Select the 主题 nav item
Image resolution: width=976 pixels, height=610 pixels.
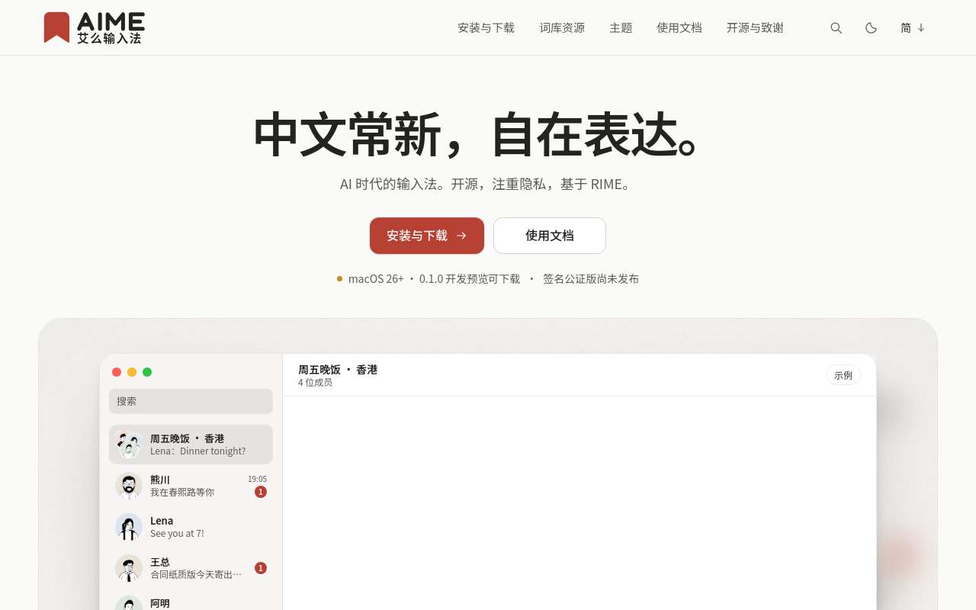coord(621,27)
